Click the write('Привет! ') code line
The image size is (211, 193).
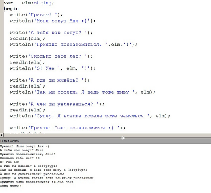click(36, 14)
